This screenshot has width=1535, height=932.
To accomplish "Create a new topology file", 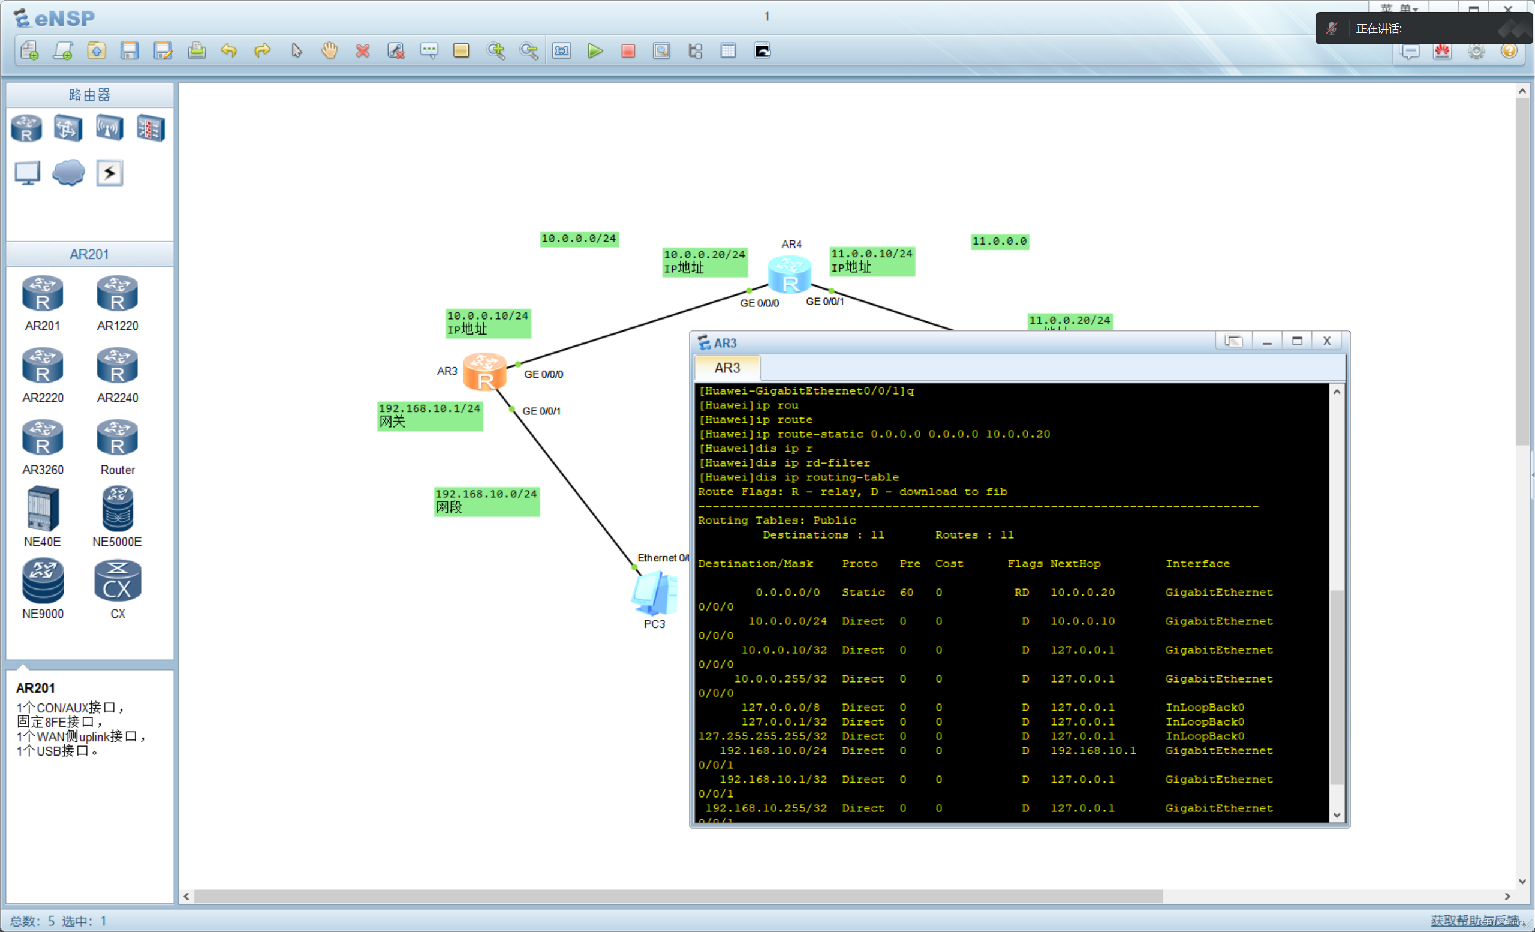I will point(29,50).
